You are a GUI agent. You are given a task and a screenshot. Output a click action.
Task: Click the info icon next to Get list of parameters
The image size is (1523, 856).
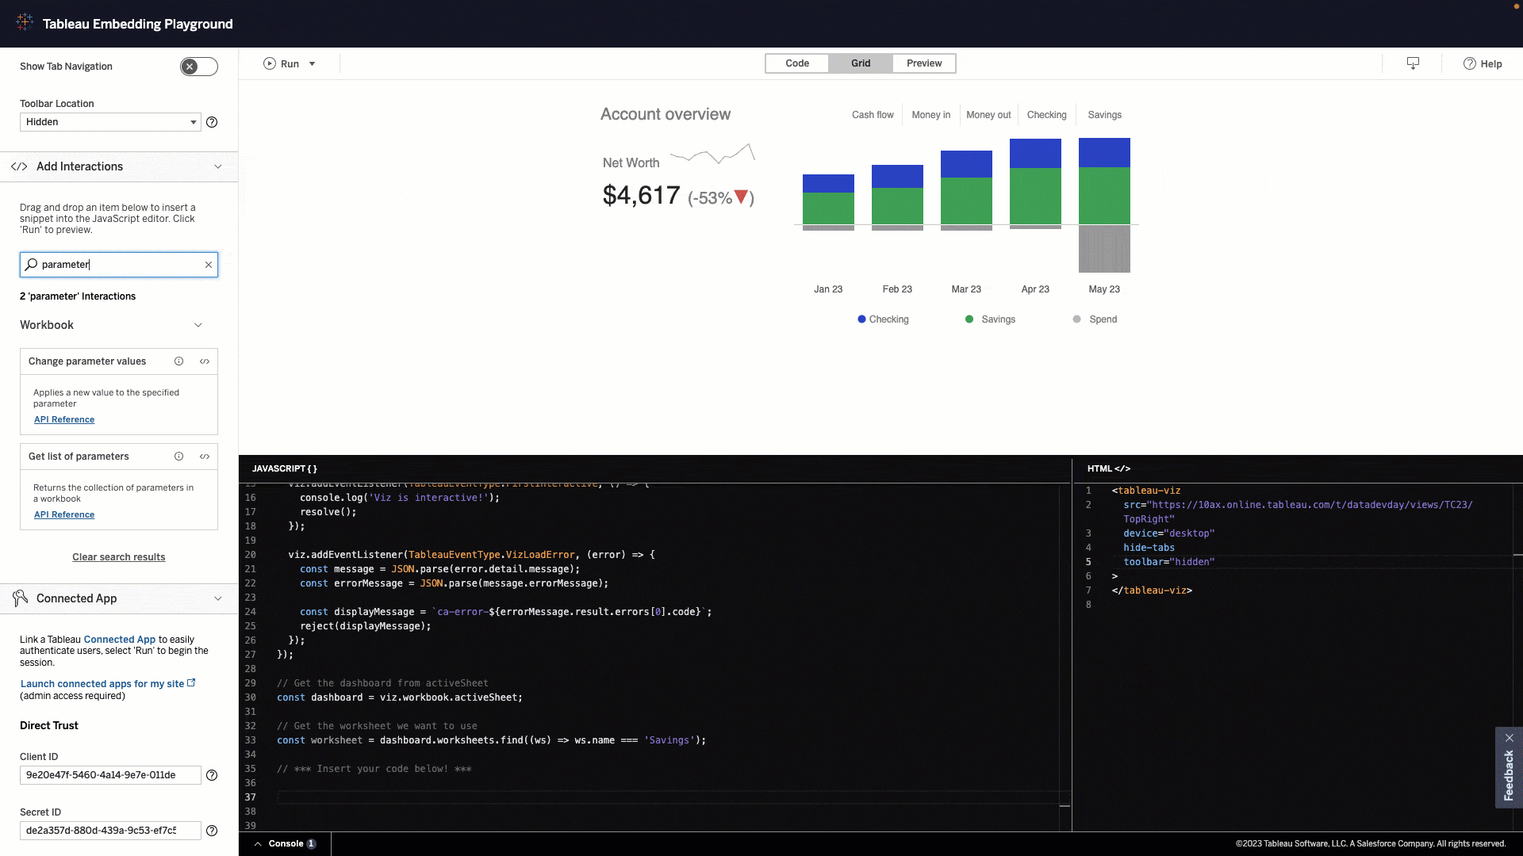(178, 456)
